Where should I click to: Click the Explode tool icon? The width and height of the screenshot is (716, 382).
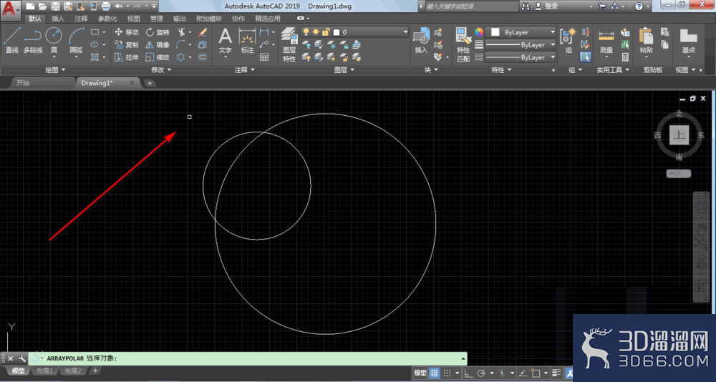[x=203, y=45]
